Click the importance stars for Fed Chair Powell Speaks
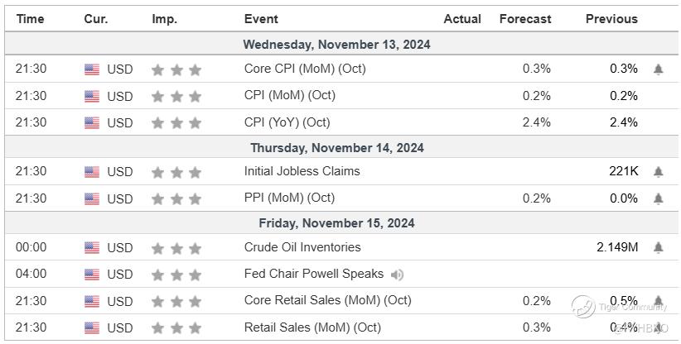The height and width of the screenshot is (344, 681). point(176,275)
